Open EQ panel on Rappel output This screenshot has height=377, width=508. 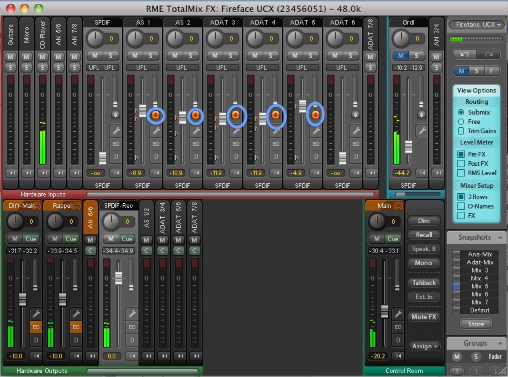point(76,327)
